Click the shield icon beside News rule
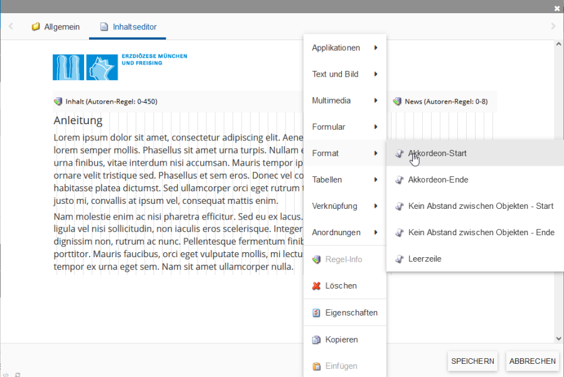This screenshot has height=377, width=564. [x=397, y=102]
